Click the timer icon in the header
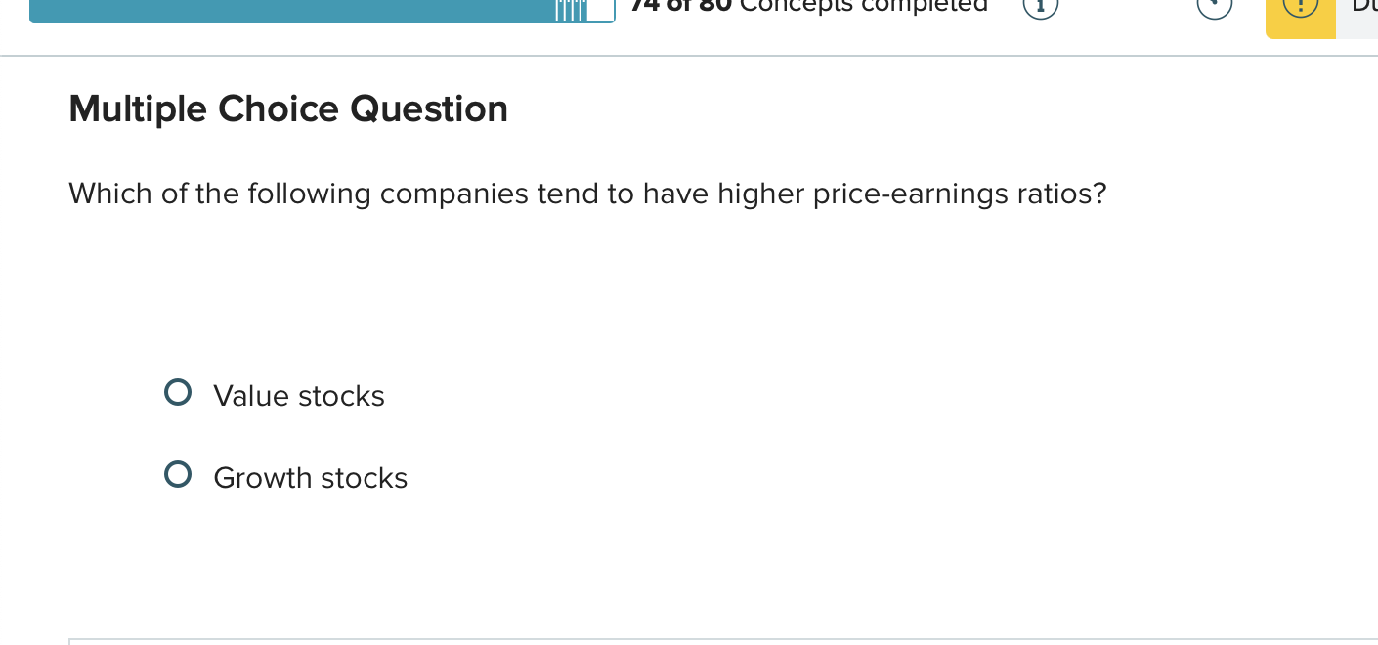1378x645 pixels. pyautogui.click(x=1214, y=6)
